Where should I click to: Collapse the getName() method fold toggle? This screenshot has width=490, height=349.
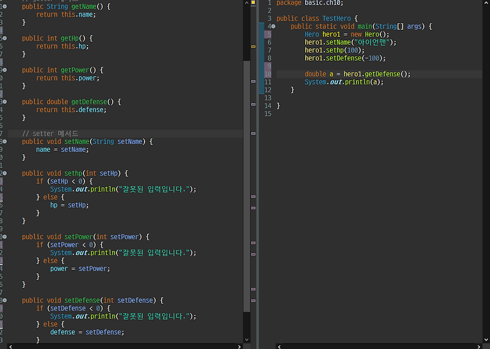(5, 7)
